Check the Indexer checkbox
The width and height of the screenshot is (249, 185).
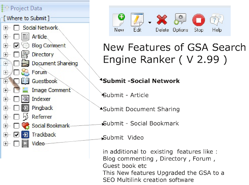click(x=16, y=99)
